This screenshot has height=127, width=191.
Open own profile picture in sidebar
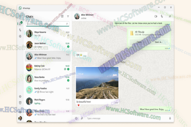point(20,118)
